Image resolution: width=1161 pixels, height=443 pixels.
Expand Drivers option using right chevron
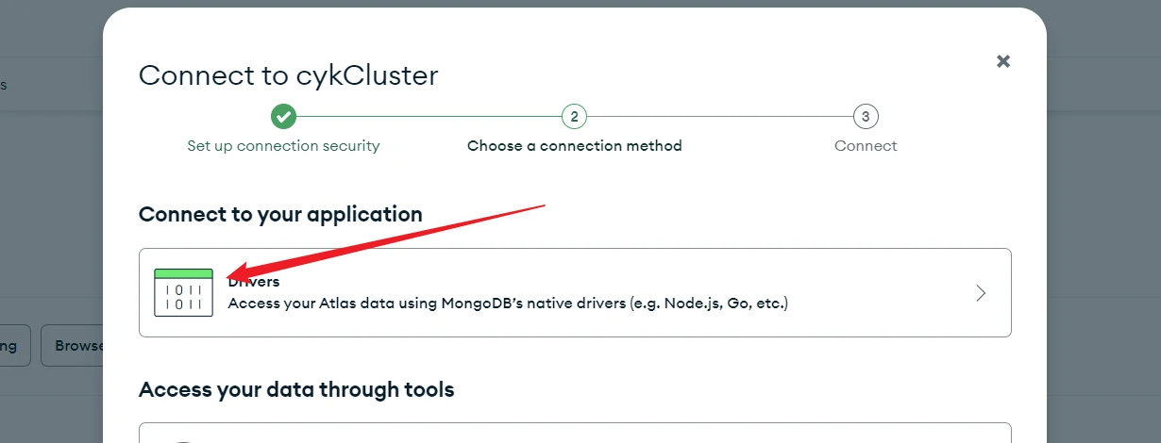pos(981,293)
